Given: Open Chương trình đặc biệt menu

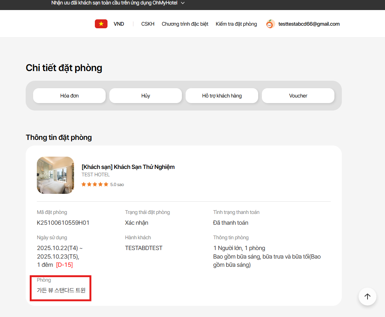Looking at the screenshot, I should [185, 24].
